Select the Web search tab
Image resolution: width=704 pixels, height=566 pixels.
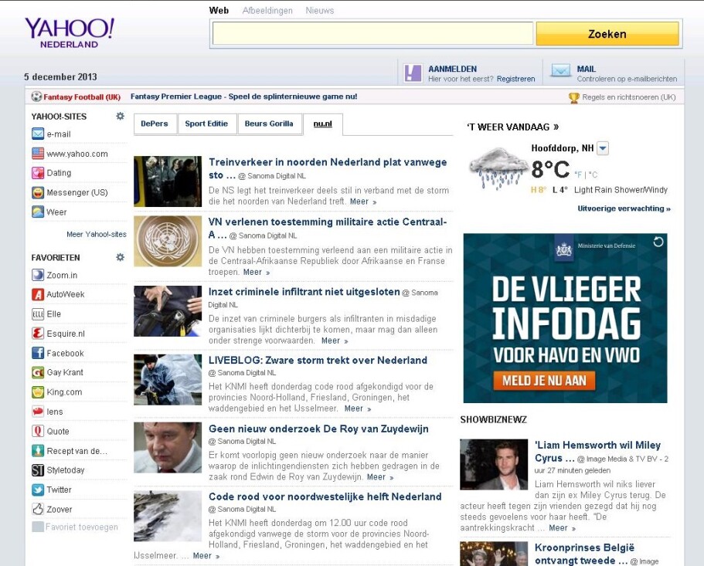click(219, 10)
